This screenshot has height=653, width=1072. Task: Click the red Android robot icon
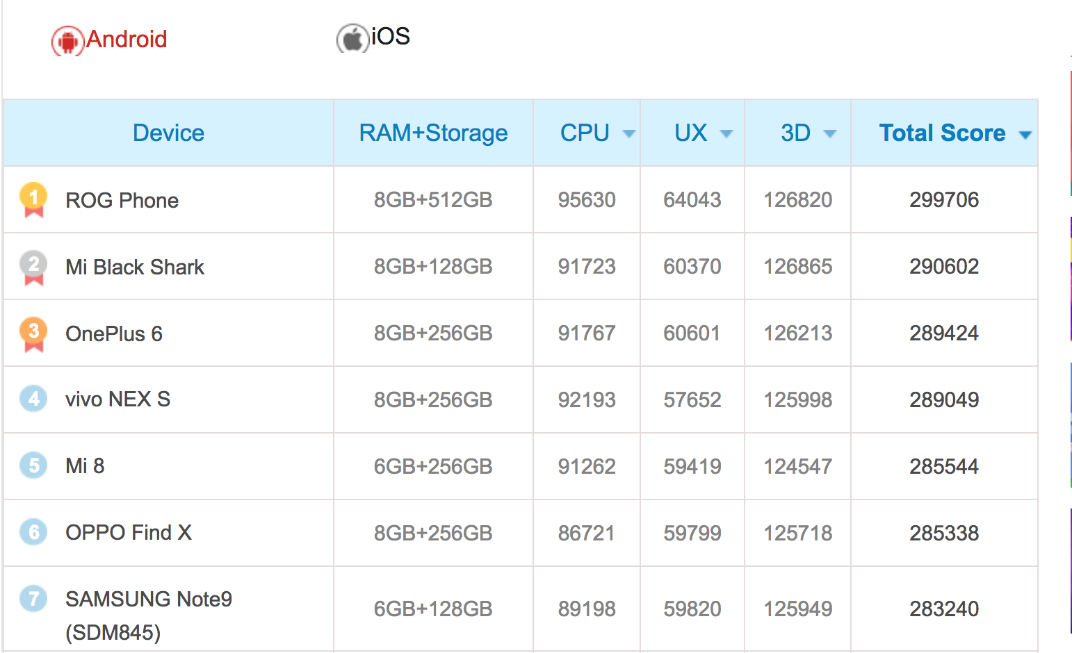[67, 42]
